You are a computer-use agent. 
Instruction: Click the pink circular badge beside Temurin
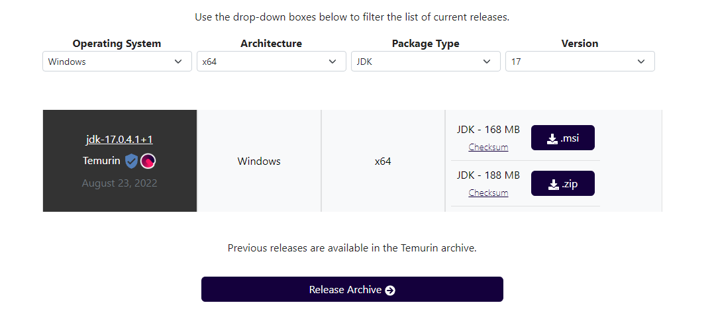click(x=148, y=161)
